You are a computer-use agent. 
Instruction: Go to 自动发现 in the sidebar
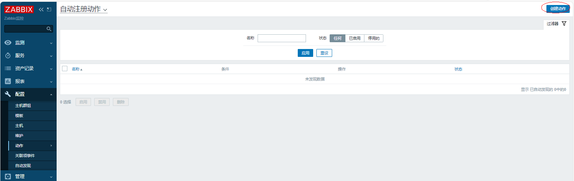point(23,166)
